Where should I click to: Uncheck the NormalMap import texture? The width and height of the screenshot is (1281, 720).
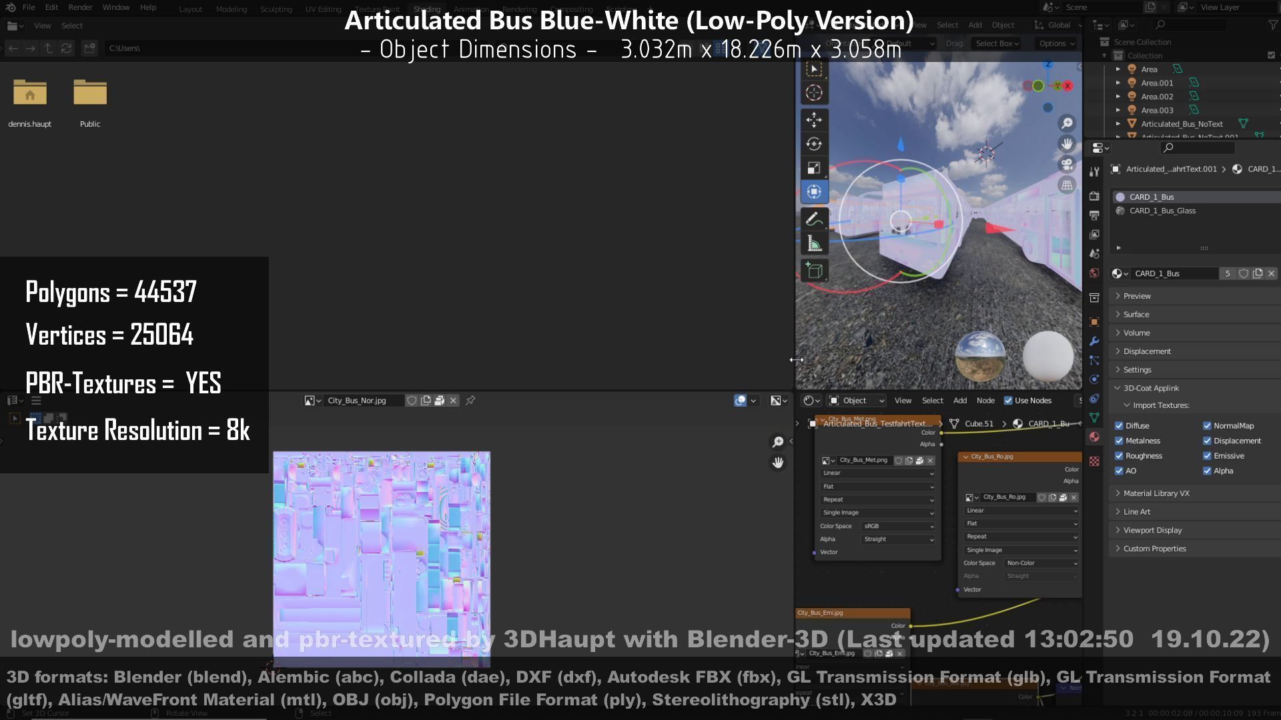1207,426
